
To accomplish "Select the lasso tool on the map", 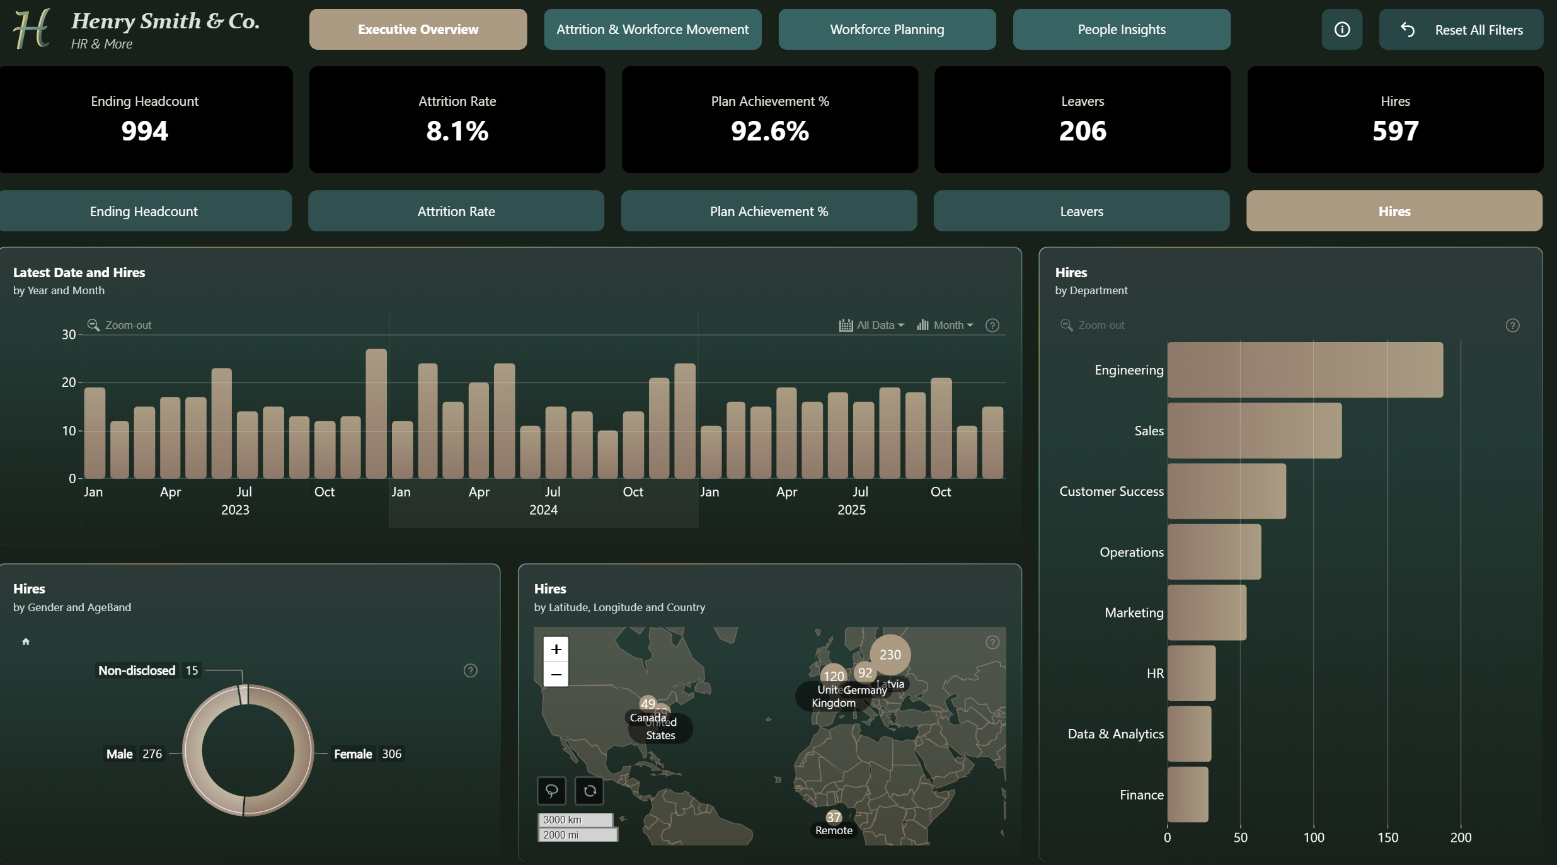I will tap(551, 791).
